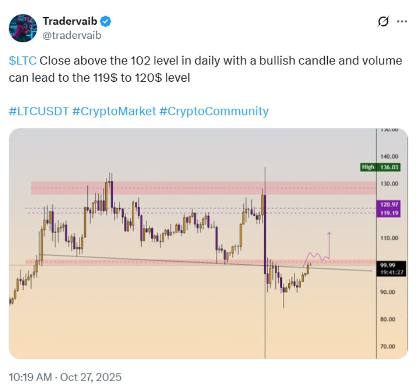Click the purple projected upward arrow
The width and height of the screenshot is (416, 389).
pos(329,241)
